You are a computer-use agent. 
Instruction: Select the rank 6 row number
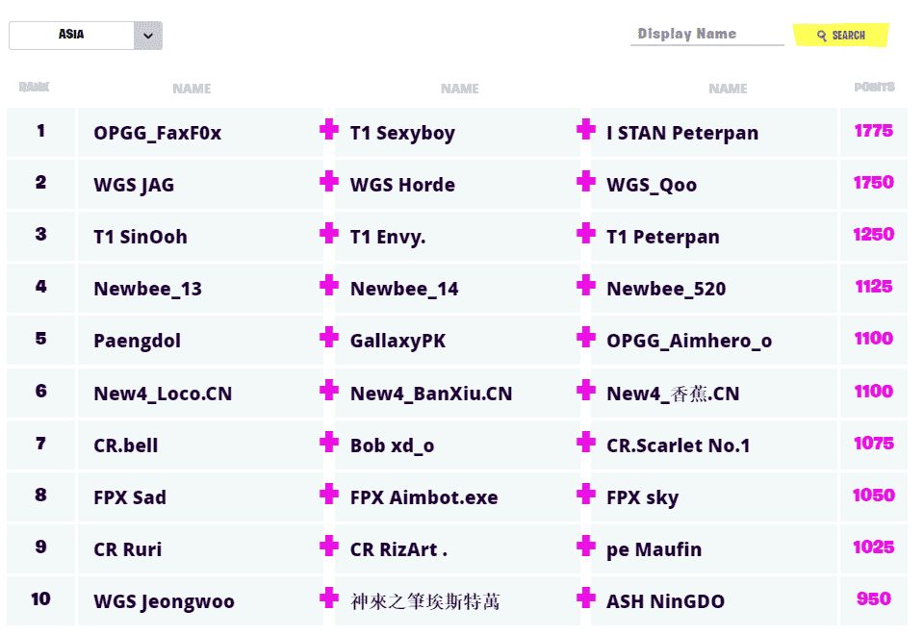pos(40,392)
